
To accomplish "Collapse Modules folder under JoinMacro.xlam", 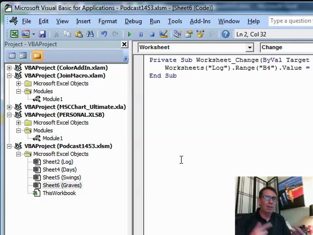I will pyautogui.click(x=18, y=91).
